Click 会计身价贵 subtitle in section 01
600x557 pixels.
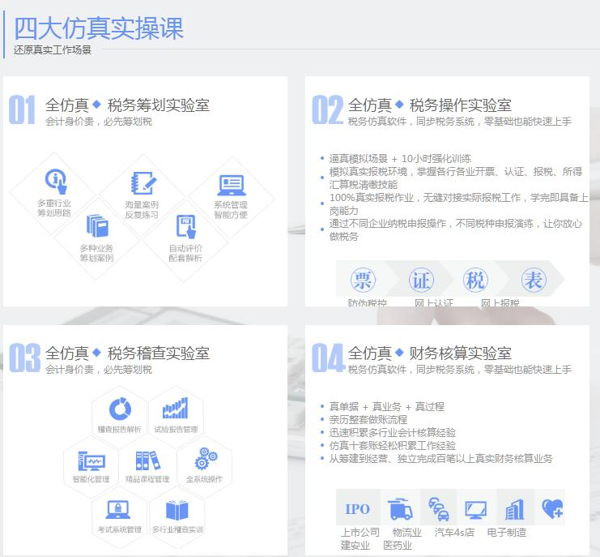point(99,122)
